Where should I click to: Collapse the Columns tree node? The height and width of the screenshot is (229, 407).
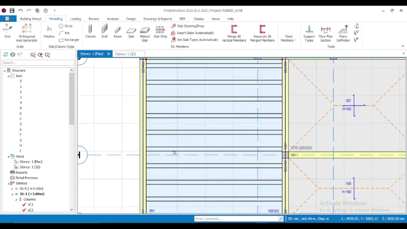[x=16, y=199]
